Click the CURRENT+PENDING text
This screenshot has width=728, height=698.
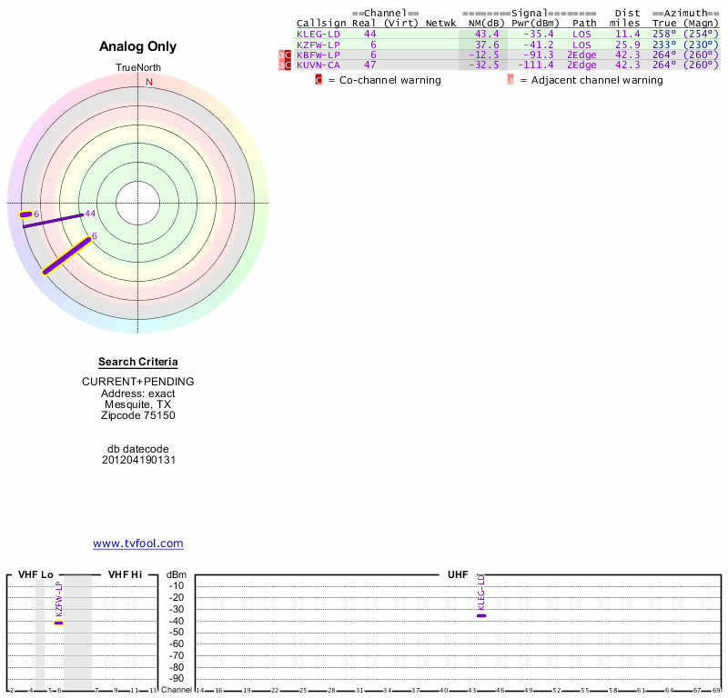[x=138, y=382]
